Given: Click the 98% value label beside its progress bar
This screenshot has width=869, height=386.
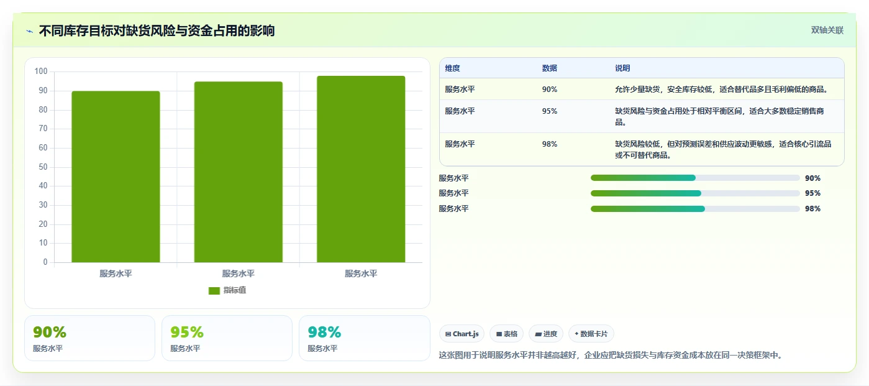Looking at the screenshot, I should pos(812,209).
